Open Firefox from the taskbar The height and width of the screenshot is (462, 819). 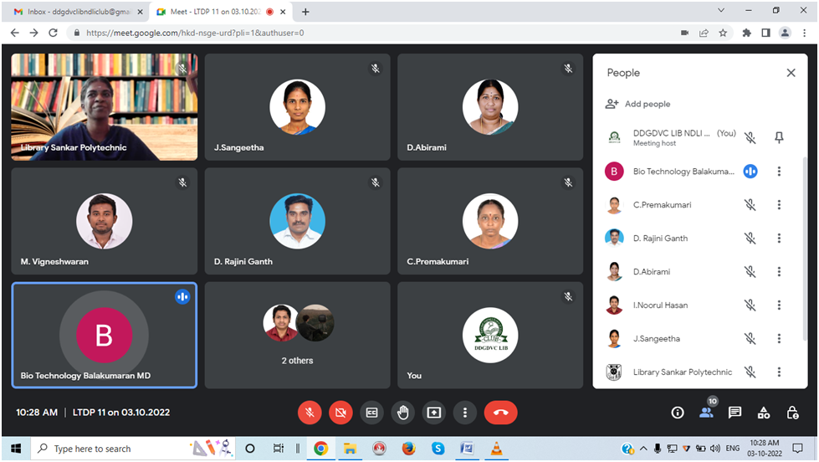click(408, 449)
